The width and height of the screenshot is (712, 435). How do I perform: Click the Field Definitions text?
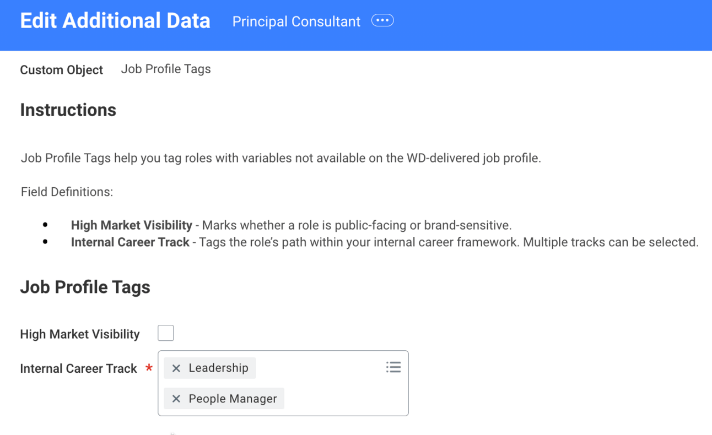67,192
